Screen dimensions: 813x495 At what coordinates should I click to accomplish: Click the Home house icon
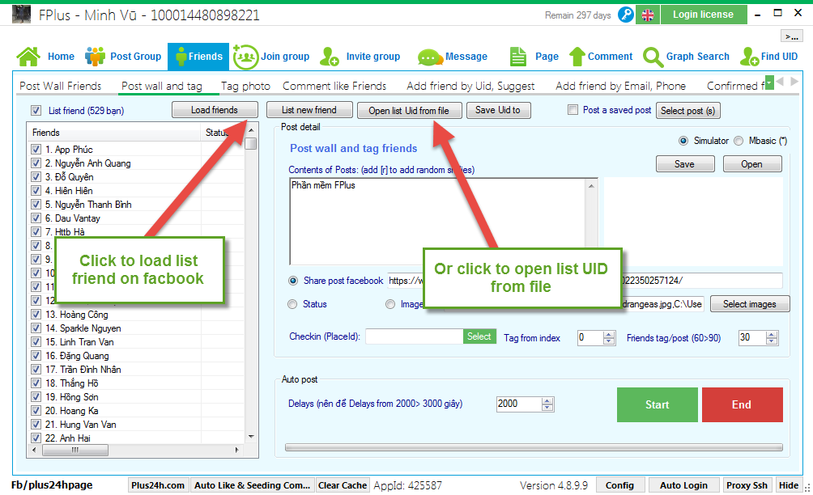(28, 57)
